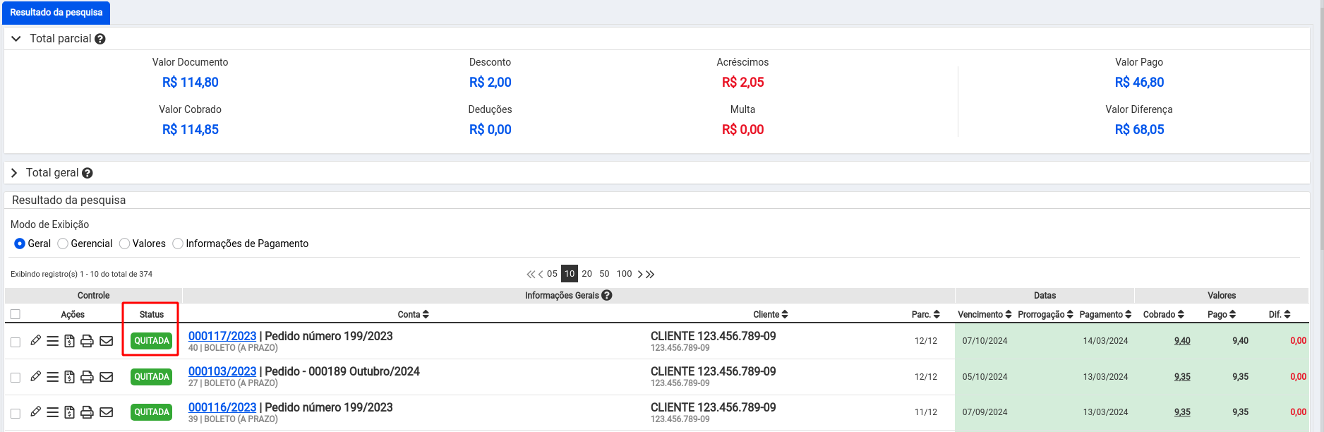Check the checkbox for row 000116/2023

16,413
